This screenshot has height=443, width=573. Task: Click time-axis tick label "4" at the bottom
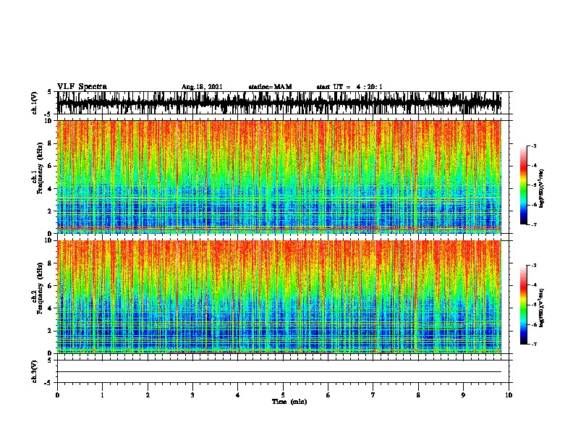pyautogui.click(x=238, y=395)
